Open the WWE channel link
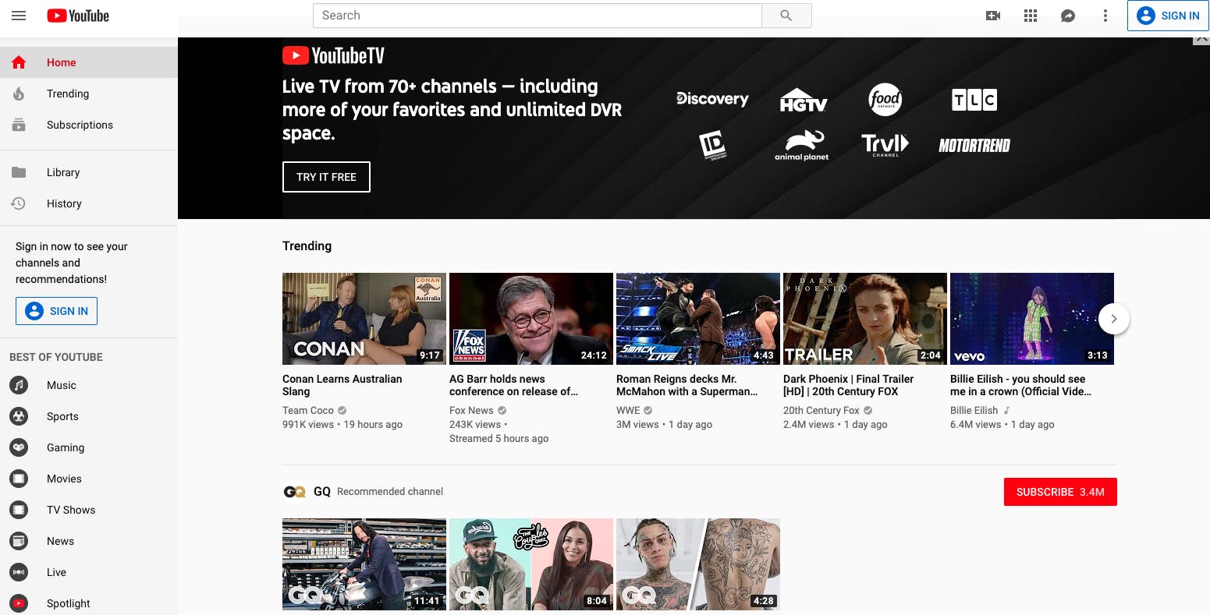The width and height of the screenshot is (1210, 615). coord(628,411)
